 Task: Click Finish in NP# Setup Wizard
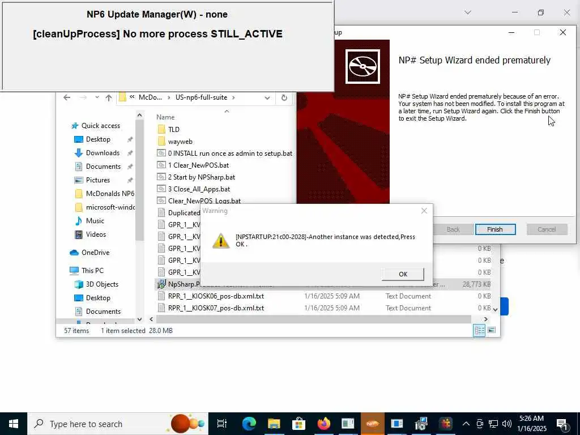[x=495, y=229]
